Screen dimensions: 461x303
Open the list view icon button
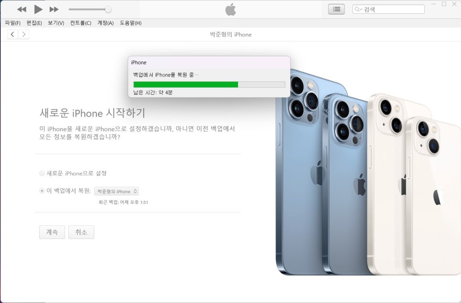(336, 10)
